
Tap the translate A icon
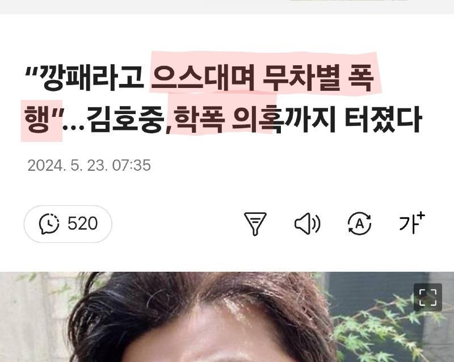pos(359,224)
